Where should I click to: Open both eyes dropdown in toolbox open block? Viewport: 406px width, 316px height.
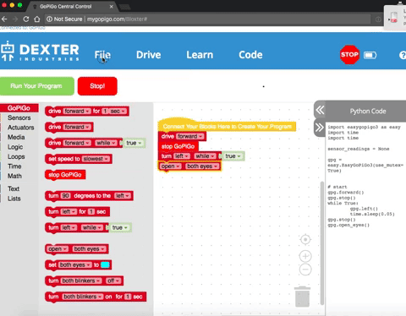pos(89,248)
